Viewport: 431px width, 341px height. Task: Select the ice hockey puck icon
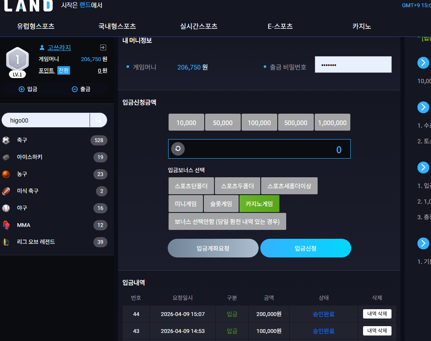pos(6,157)
